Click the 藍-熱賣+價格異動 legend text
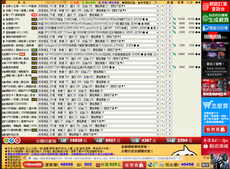 click(109, 3)
